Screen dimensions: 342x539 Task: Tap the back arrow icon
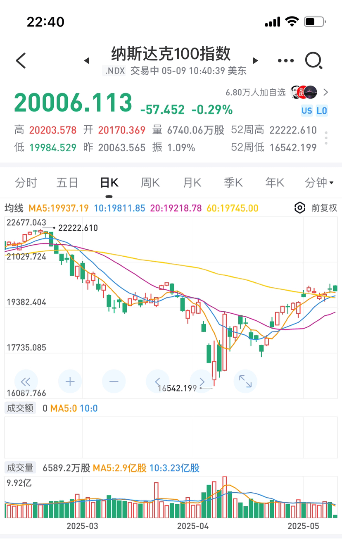tap(21, 61)
